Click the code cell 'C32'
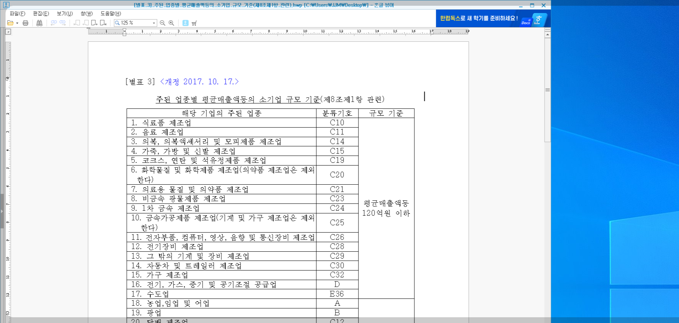This screenshot has height=323, width=679. (337, 275)
